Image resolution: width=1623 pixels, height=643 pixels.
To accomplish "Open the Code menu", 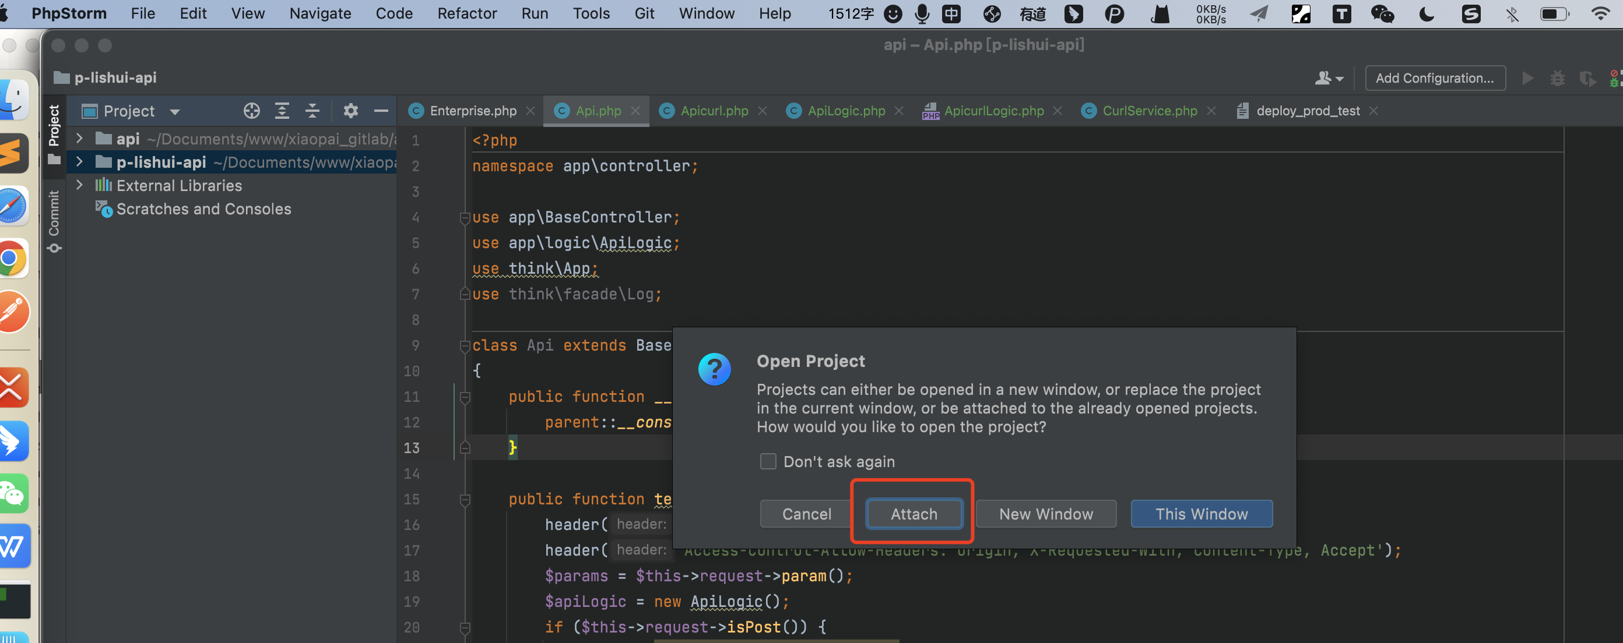I will click(x=394, y=13).
